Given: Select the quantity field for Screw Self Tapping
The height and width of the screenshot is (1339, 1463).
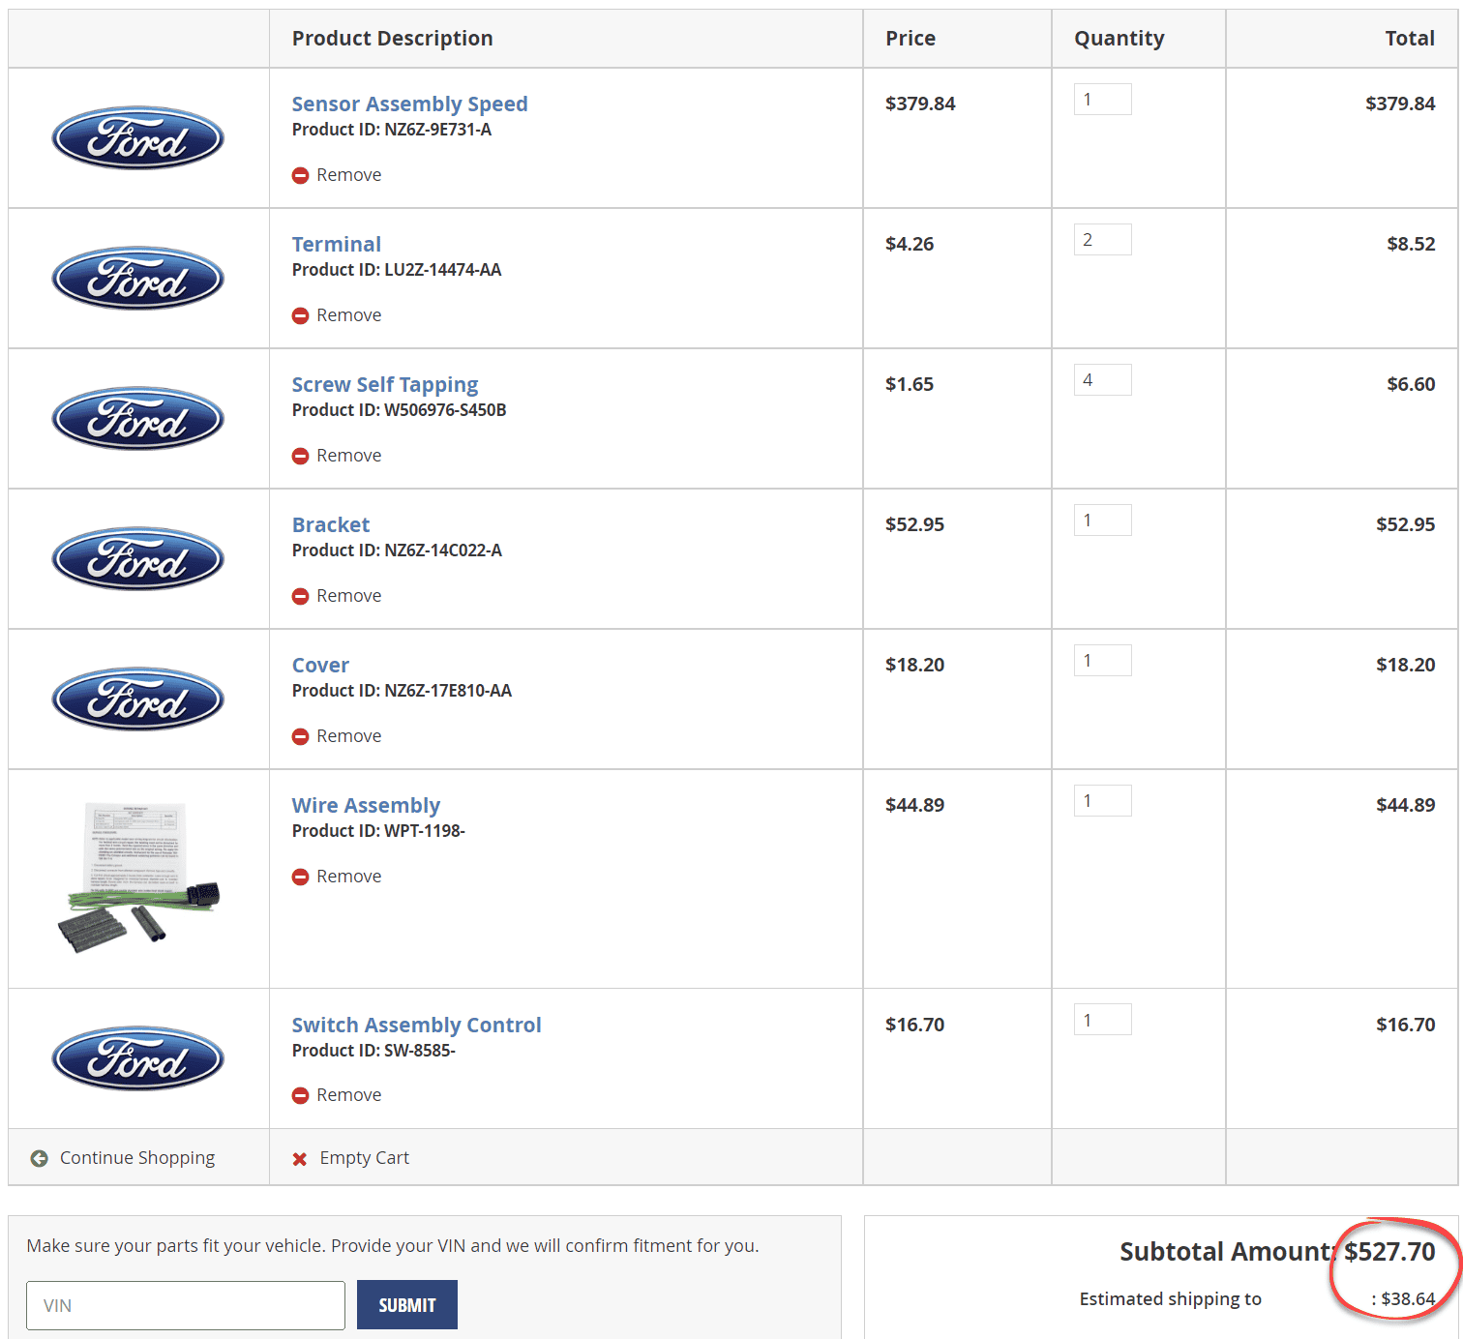Looking at the screenshot, I should pos(1103,379).
